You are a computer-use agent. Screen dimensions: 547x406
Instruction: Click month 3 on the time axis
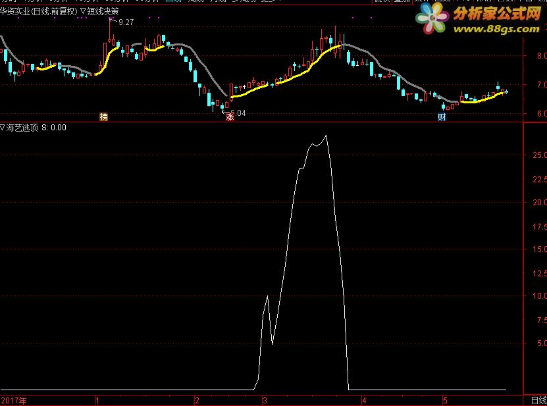point(265,401)
